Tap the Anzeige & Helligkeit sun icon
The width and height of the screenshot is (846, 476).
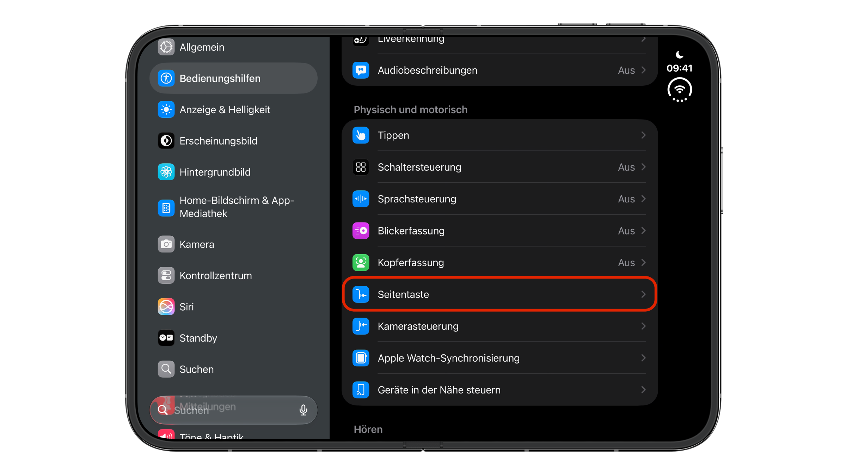166,110
